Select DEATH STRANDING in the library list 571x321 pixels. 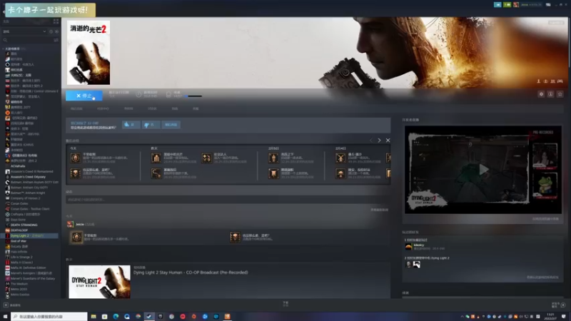click(24, 225)
